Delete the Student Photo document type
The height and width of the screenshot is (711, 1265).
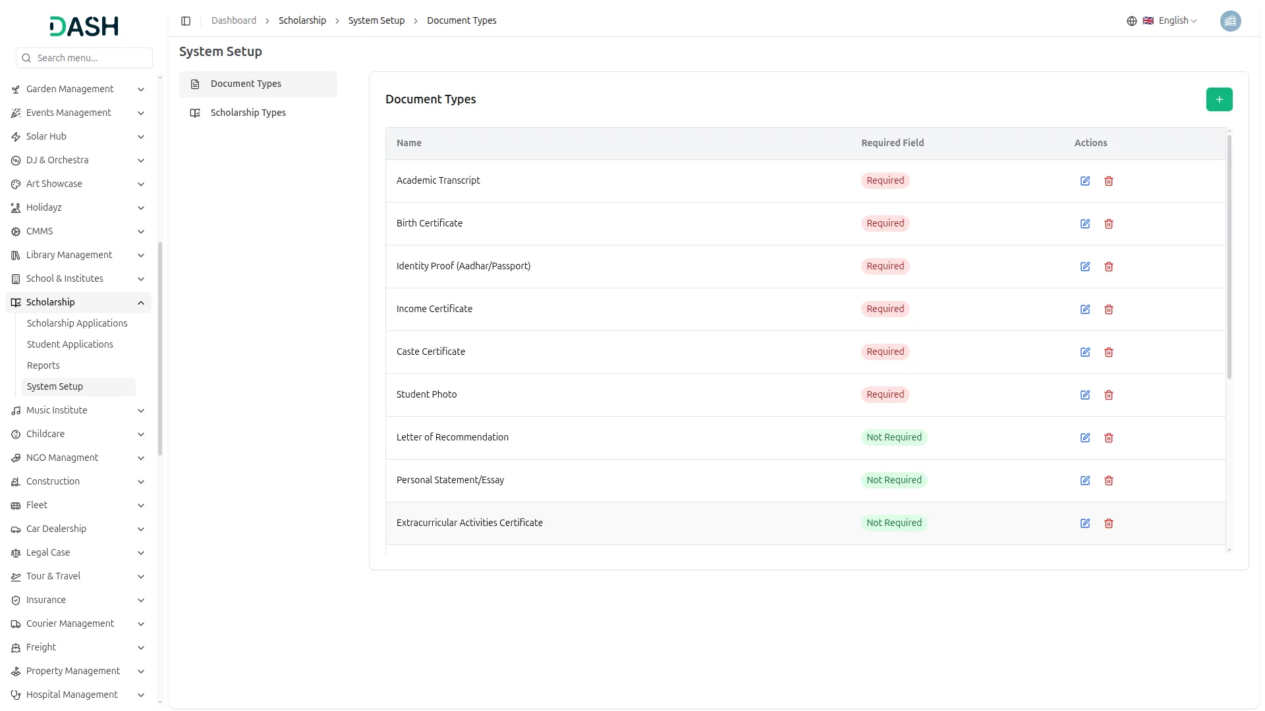1108,395
